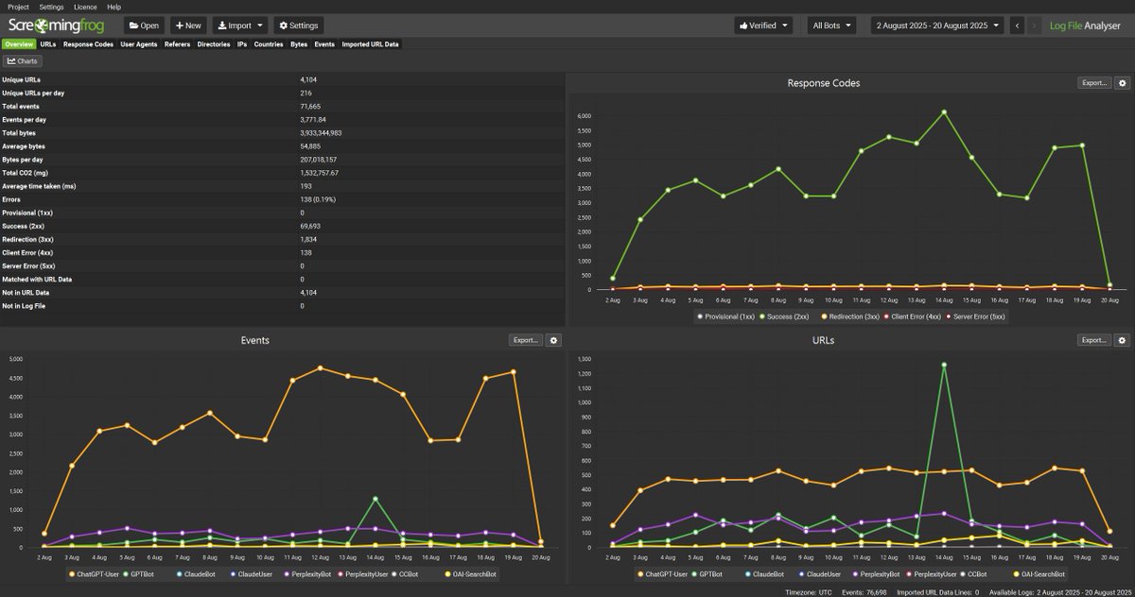Open the Project menu

(x=18, y=7)
